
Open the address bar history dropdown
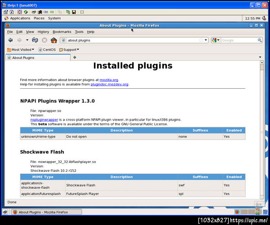[x=206, y=40]
